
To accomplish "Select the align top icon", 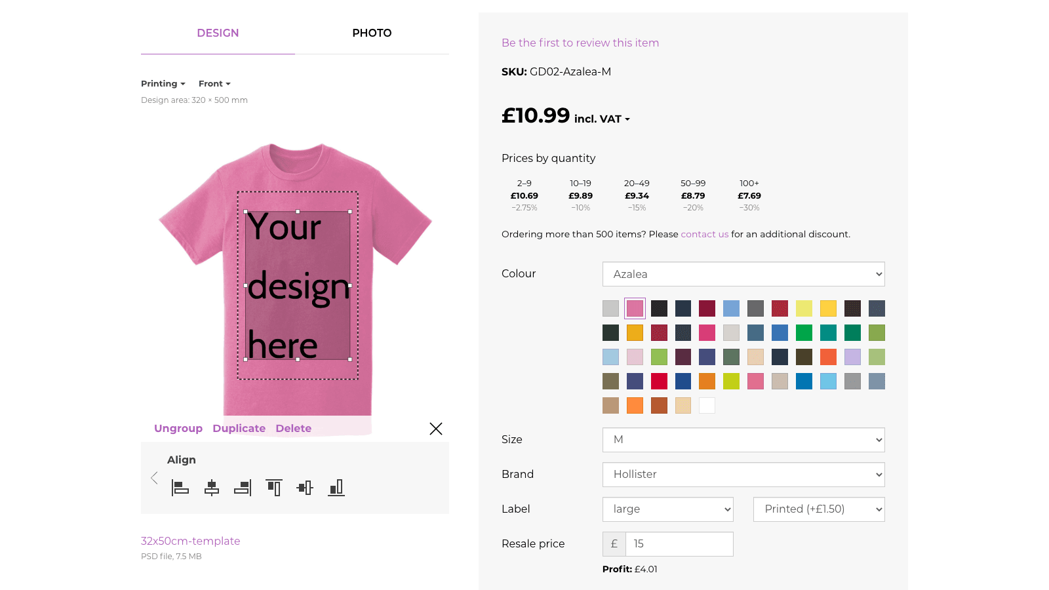I will pos(273,488).
